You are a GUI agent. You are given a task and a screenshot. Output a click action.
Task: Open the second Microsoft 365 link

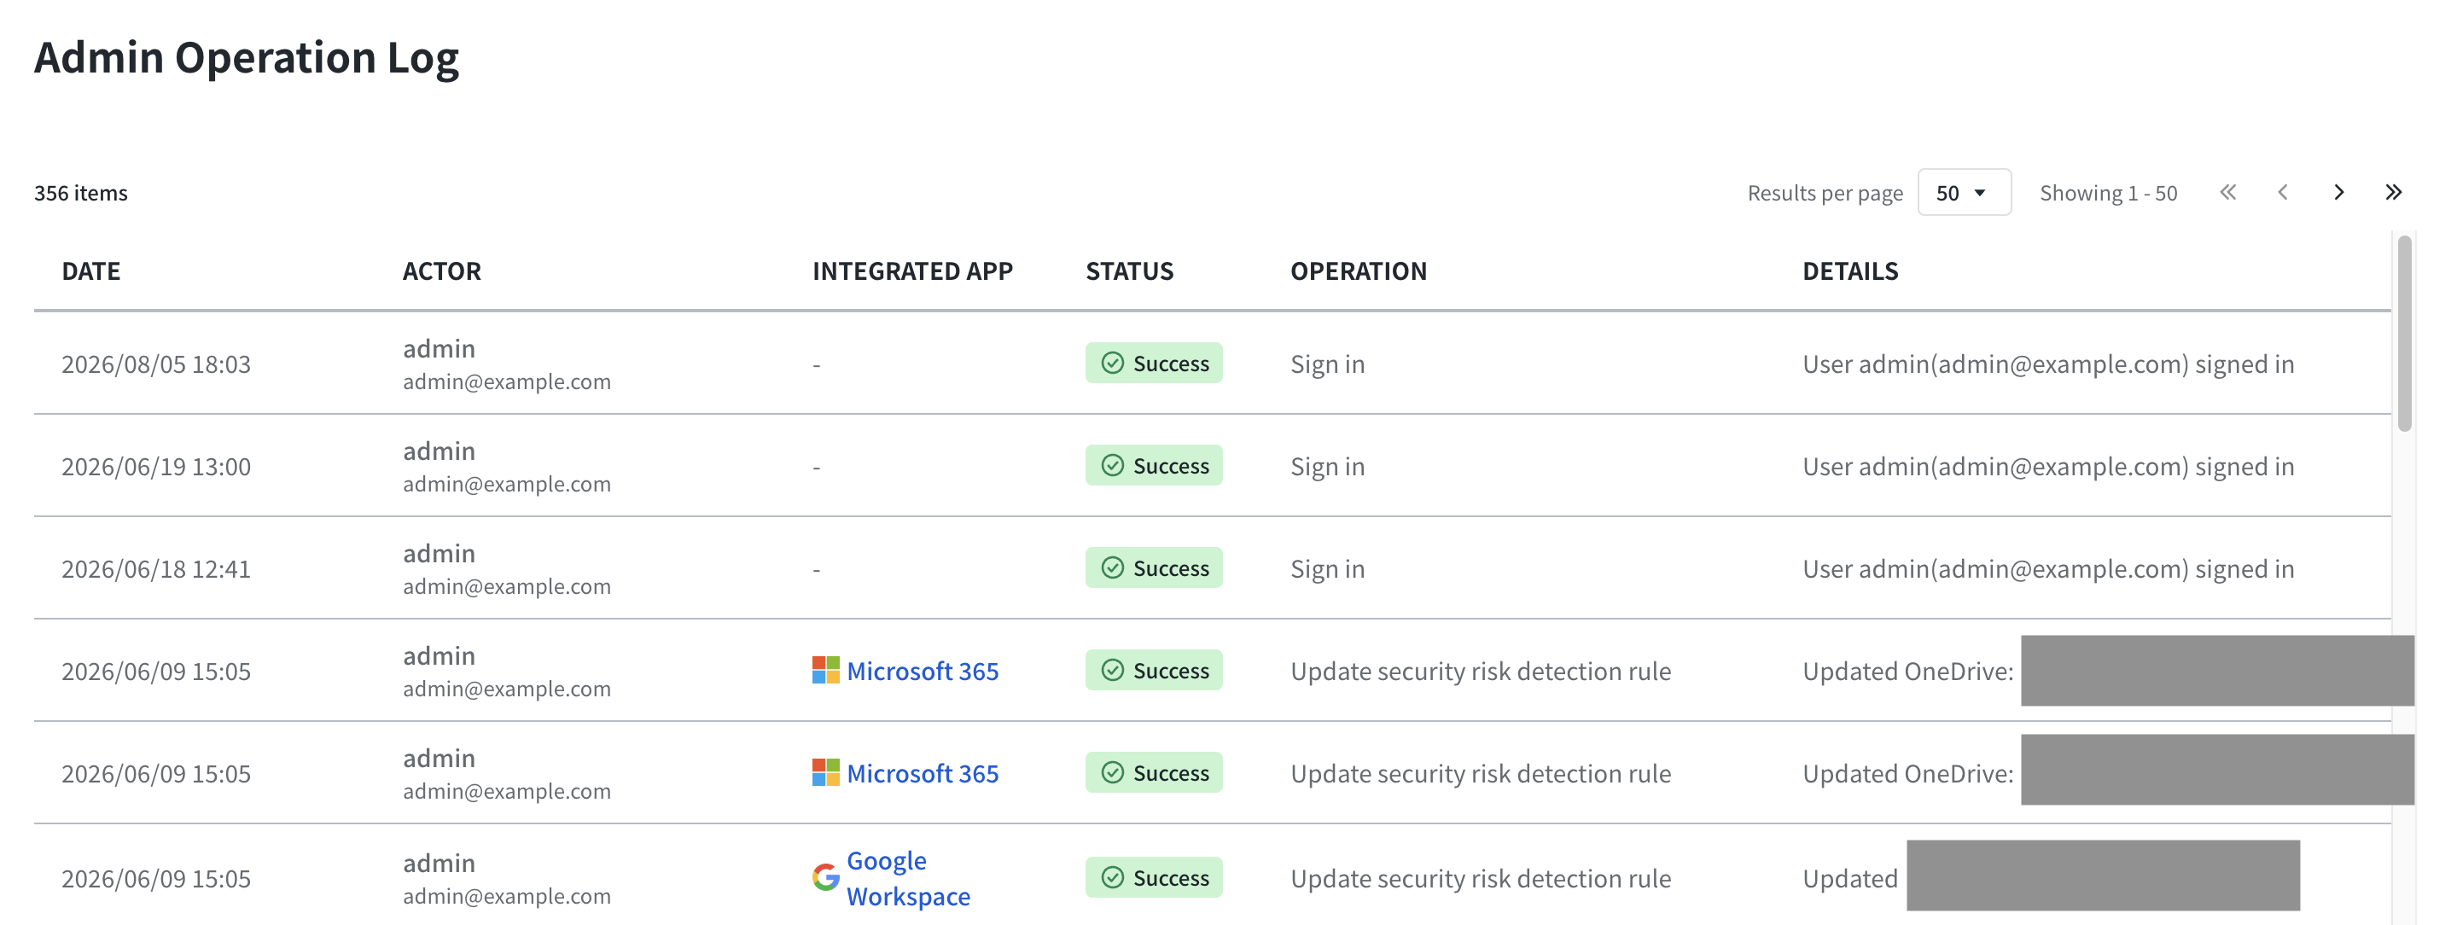click(922, 774)
